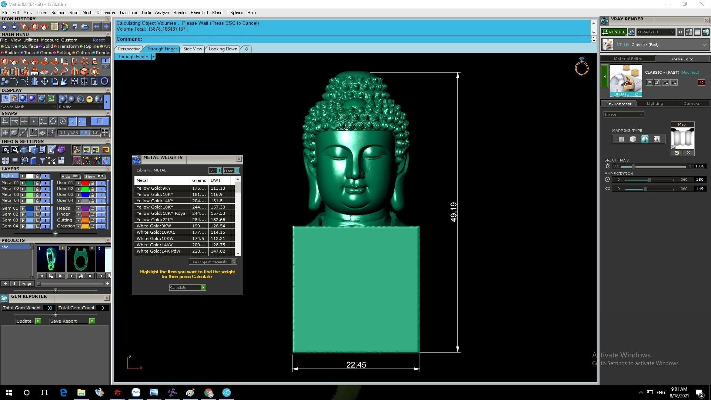This screenshot has height=400, width=711.
Task: Open the Analyze menu
Action: click(161, 13)
